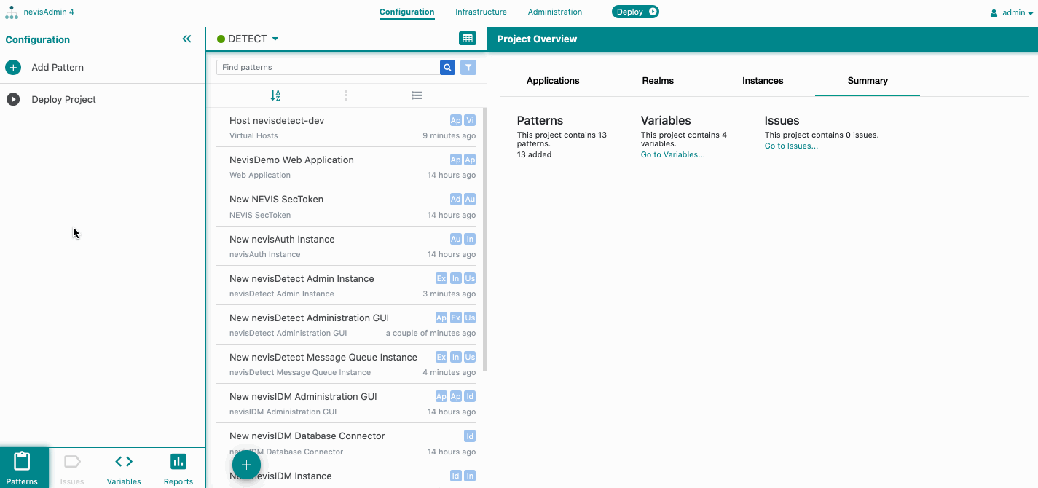The width and height of the screenshot is (1038, 488).
Task: Switch to the Applications tab
Action: [x=553, y=81]
